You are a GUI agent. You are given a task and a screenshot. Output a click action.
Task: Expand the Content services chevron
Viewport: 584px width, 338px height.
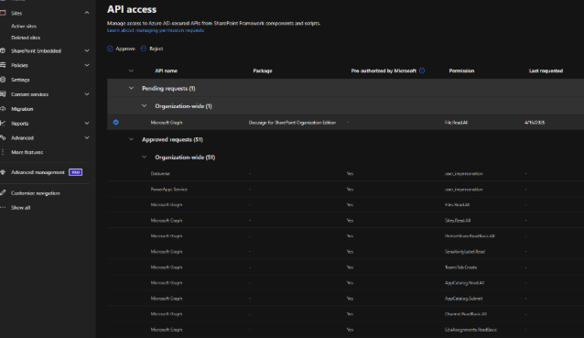tap(87, 94)
